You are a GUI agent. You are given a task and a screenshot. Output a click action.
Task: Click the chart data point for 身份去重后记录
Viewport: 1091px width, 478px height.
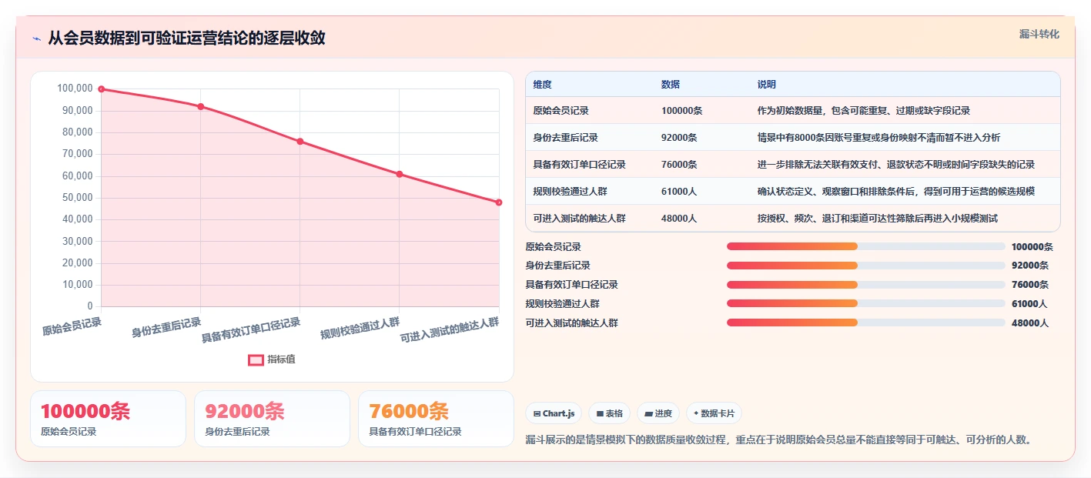click(200, 106)
